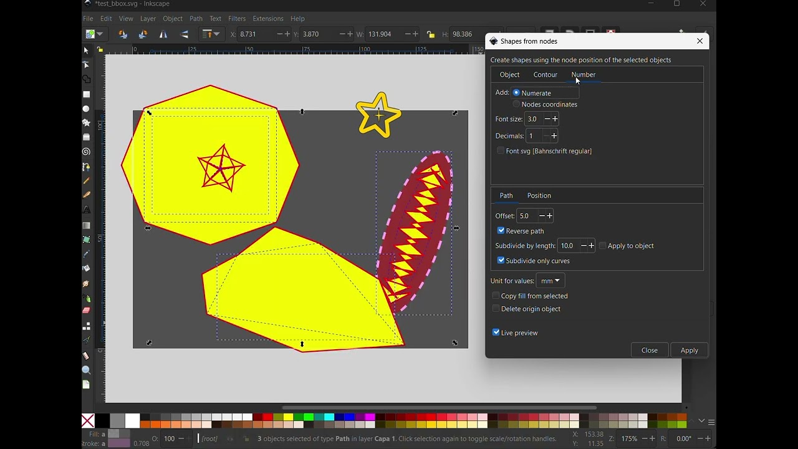The image size is (798, 449).
Task: Flip selection vertically
Action: pos(184,34)
